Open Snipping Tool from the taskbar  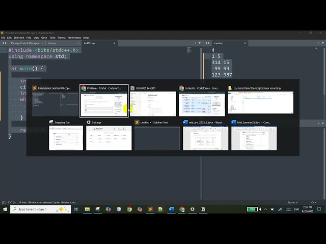click(98, 209)
